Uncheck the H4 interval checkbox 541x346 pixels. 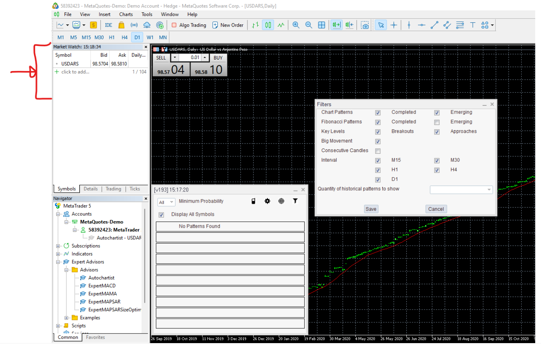437,170
